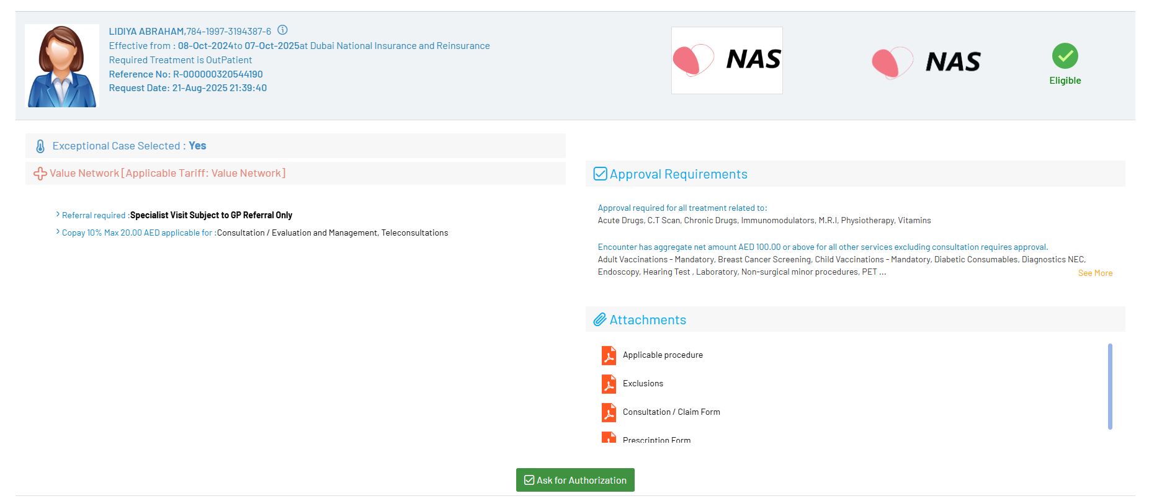Click the Attachments paperclip icon

[x=600, y=319]
